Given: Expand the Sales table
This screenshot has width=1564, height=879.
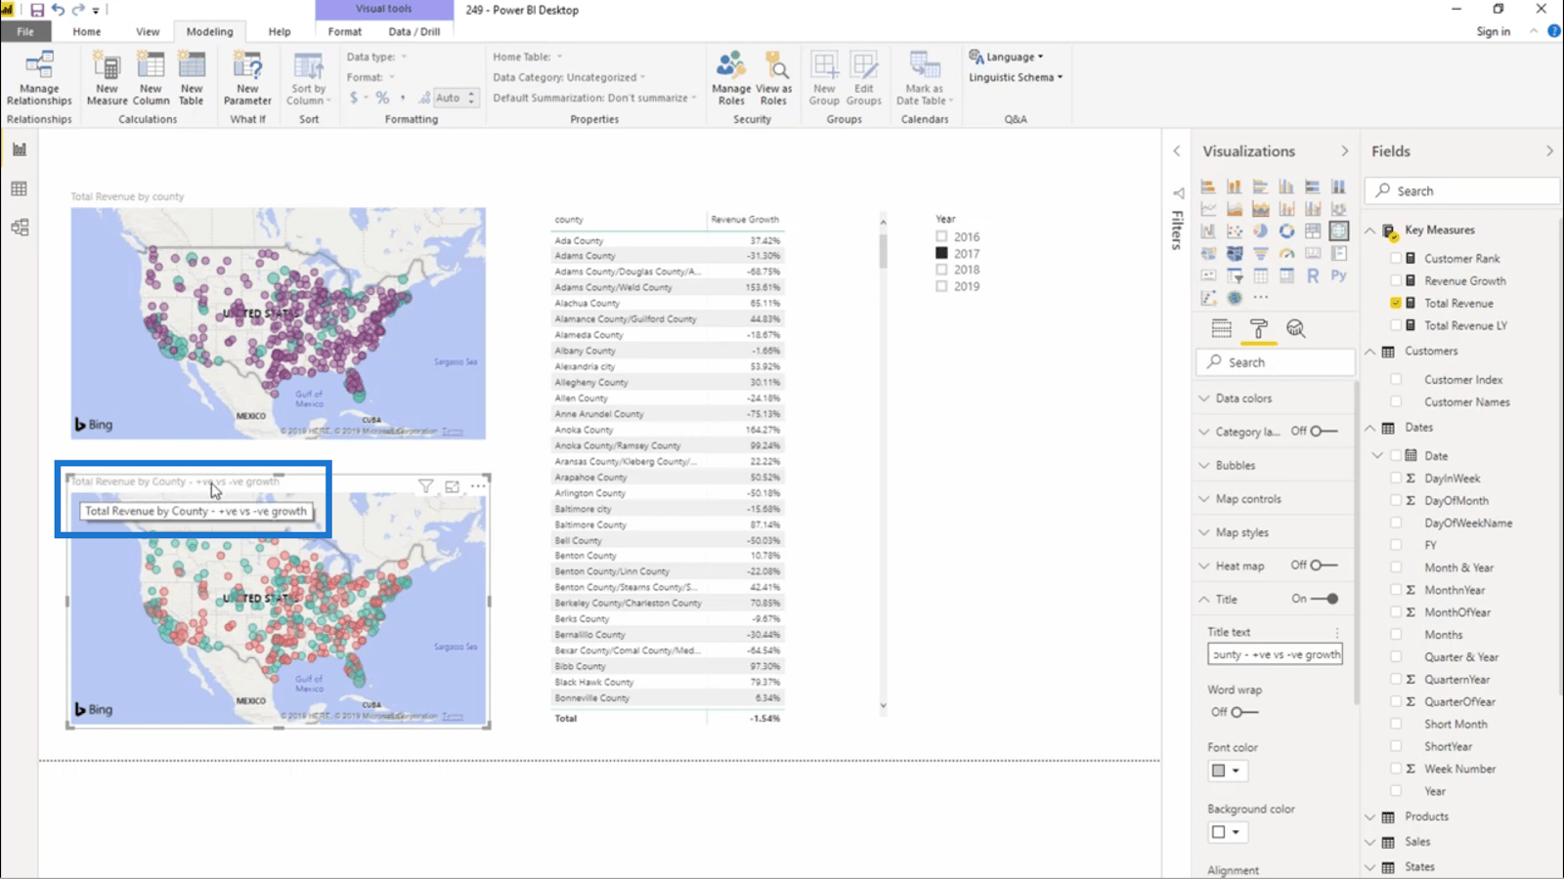Looking at the screenshot, I should click(x=1370, y=841).
